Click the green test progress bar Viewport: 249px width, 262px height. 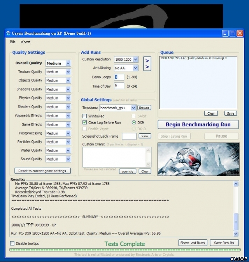point(125,250)
